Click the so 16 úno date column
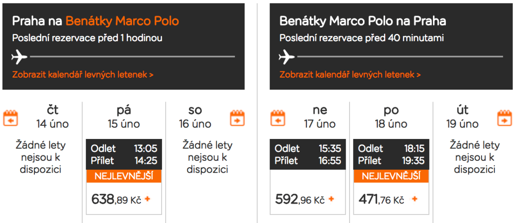Image resolution: width=516 pixels, height=223 pixels. point(195,117)
